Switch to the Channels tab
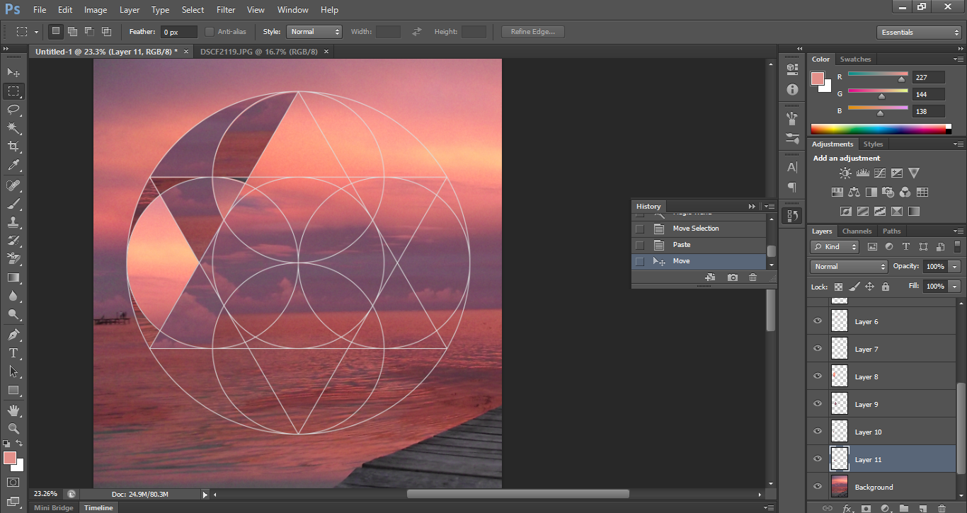 pyautogui.click(x=857, y=231)
